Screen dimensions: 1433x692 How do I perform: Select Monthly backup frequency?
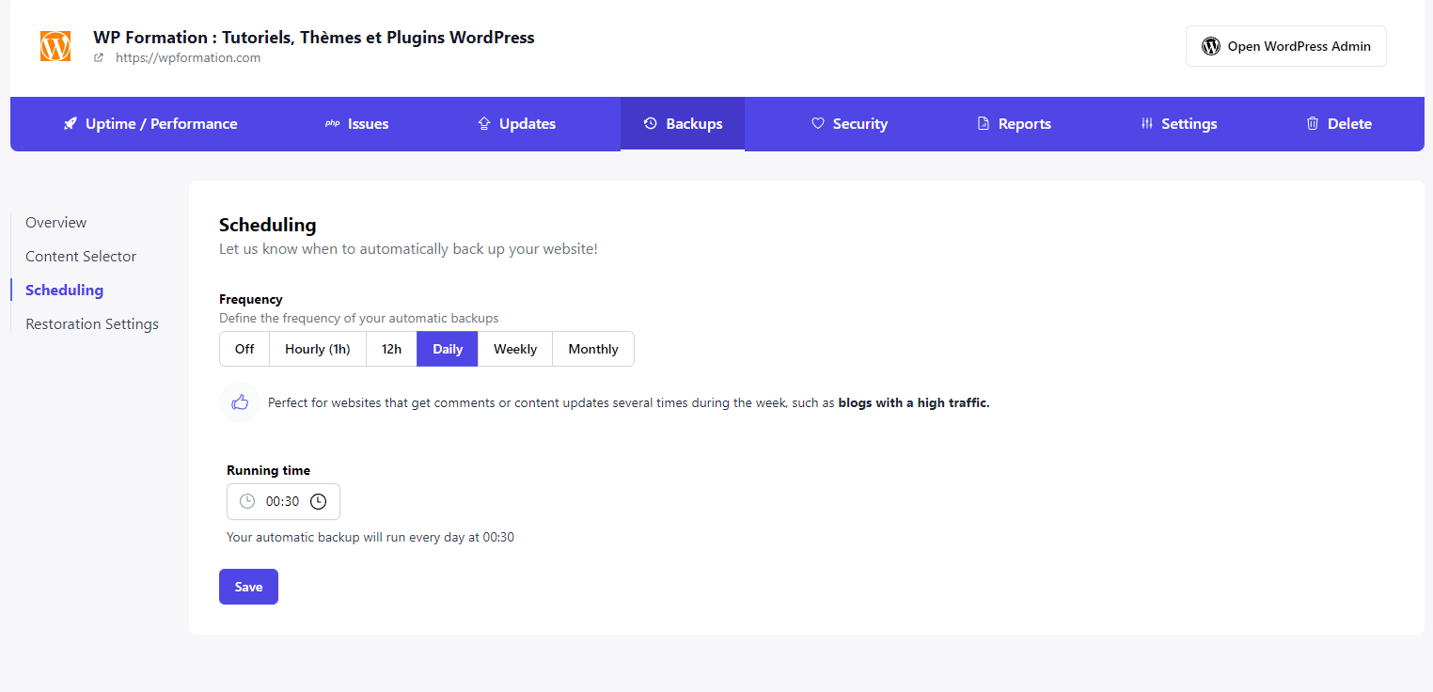click(593, 349)
